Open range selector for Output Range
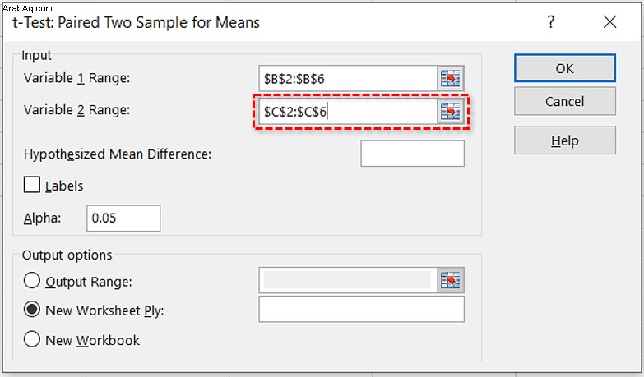This screenshot has height=377, width=644. click(x=450, y=280)
